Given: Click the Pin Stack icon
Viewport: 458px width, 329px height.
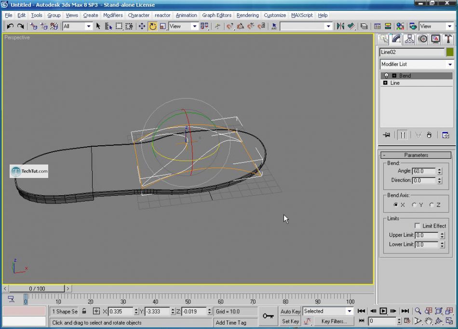Looking at the screenshot, I should (x=387, y=135).
